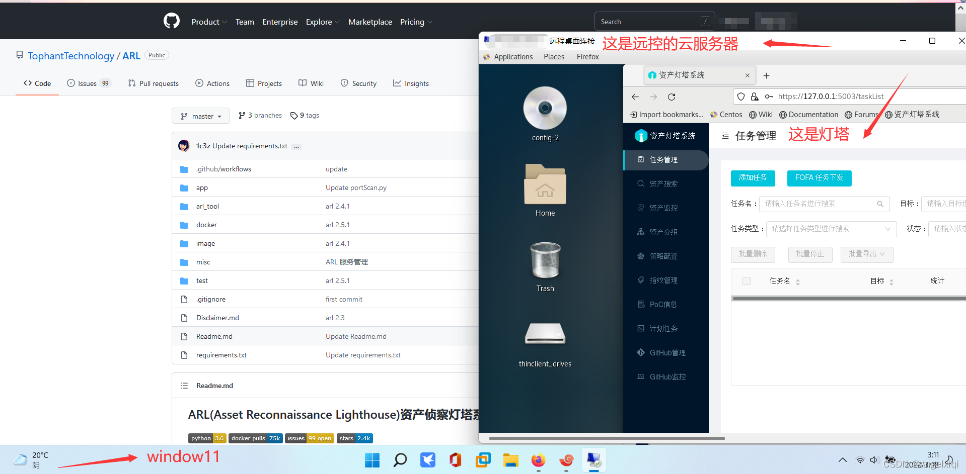This screenshot has width=966, height=474.
Task: Open Disclaimer.md file in repository
Action: (217, 318)
